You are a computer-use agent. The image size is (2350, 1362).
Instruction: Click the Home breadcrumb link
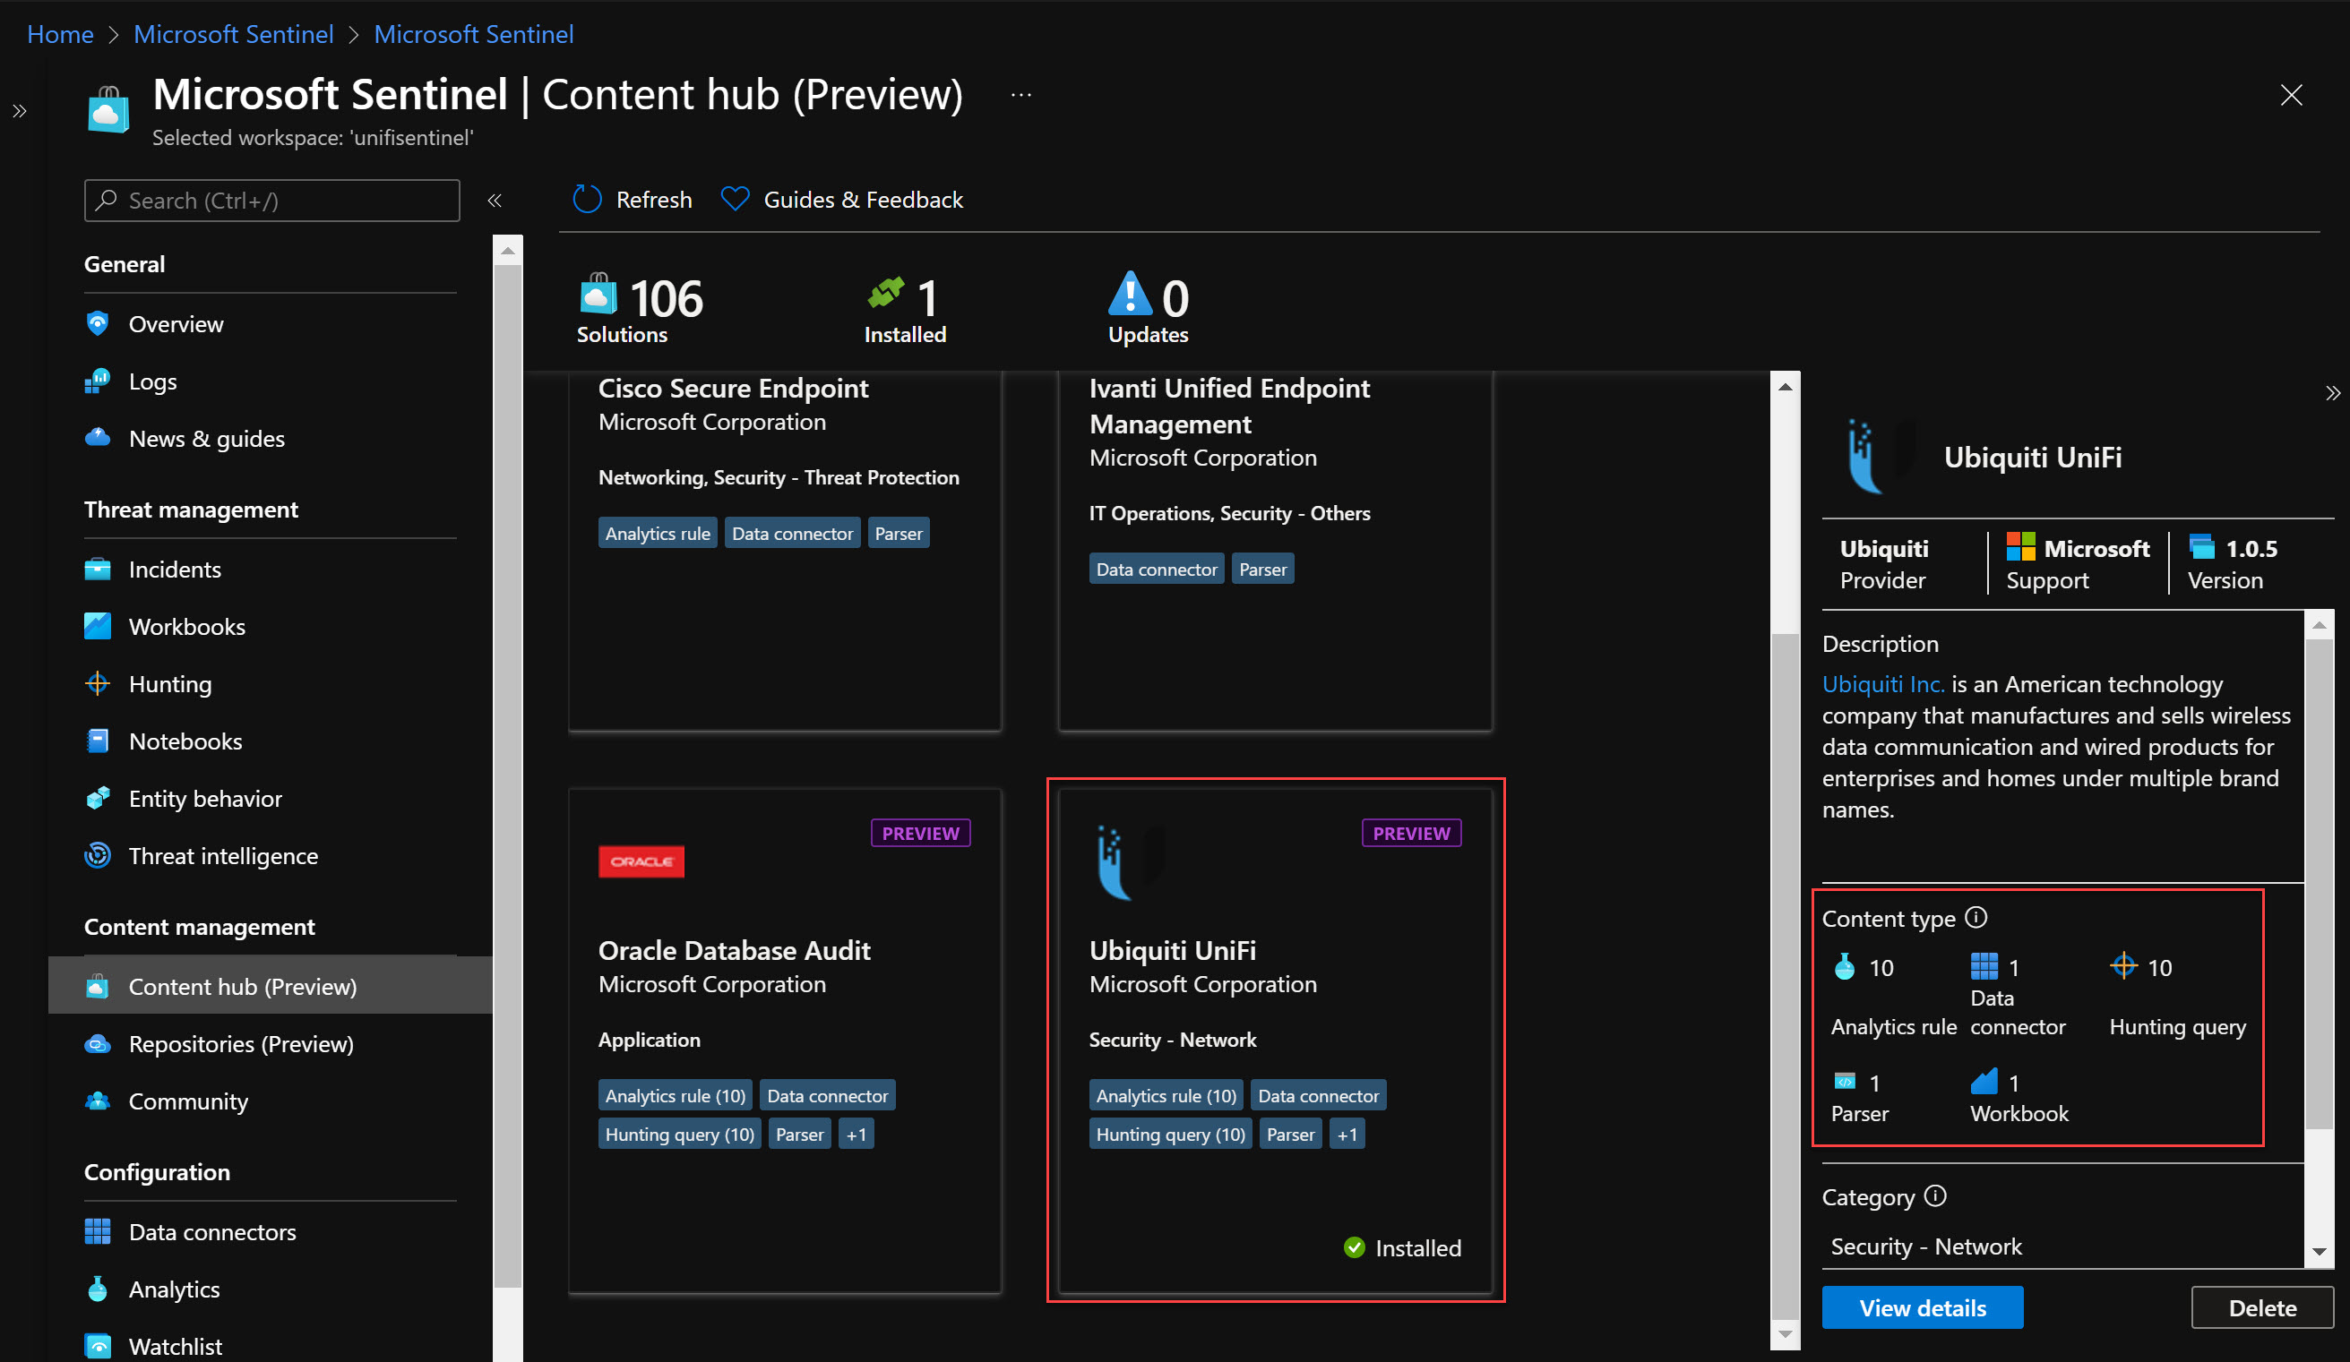(61, 35)
